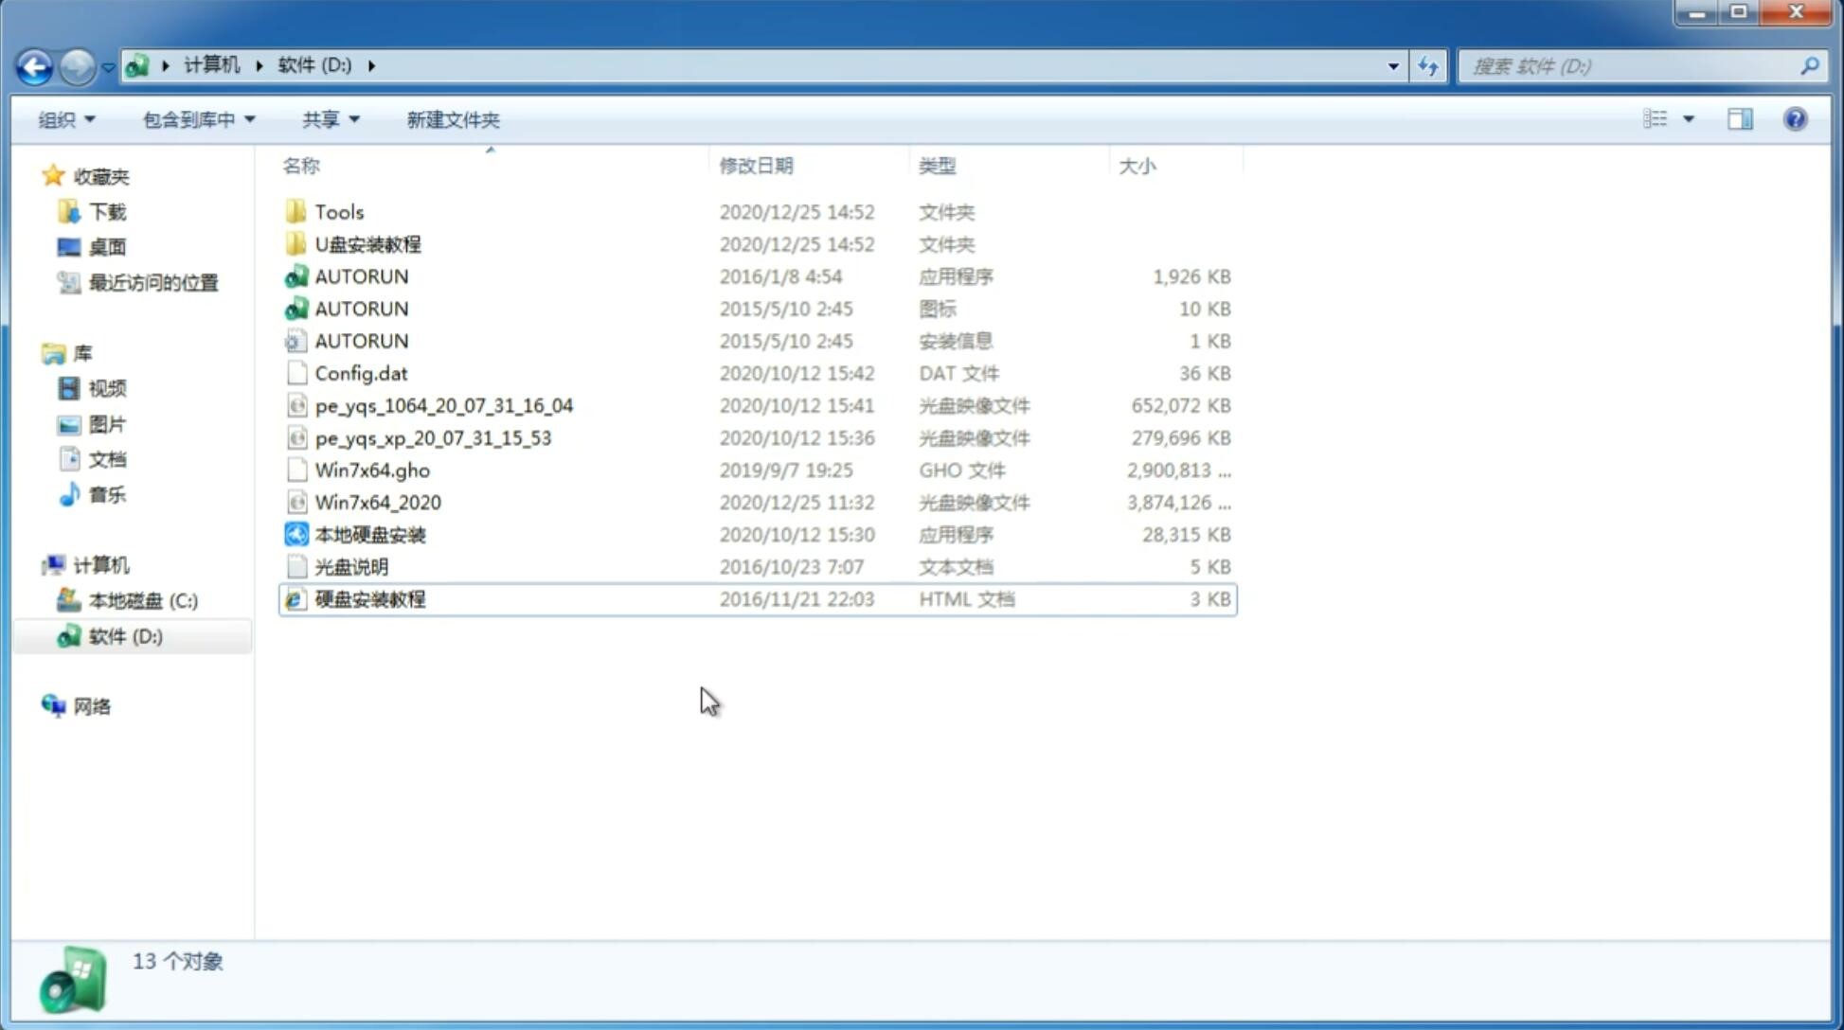Open Win7x64.gho ghost file
This screenshot has height=1030, width=1844.
373,470
